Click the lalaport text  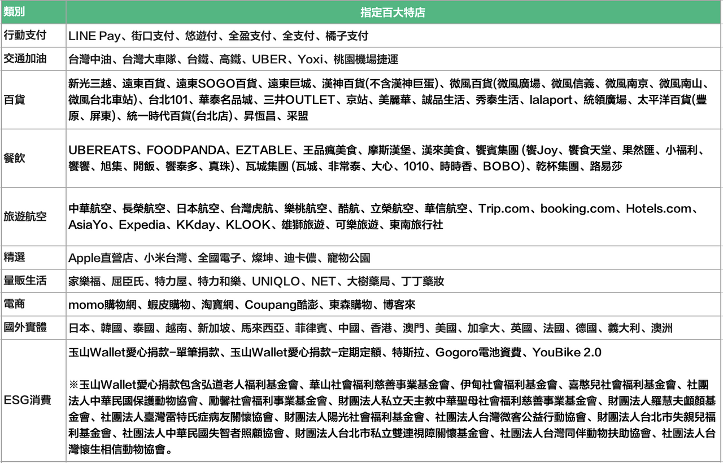pyautogui.click(x=551, y=101)
